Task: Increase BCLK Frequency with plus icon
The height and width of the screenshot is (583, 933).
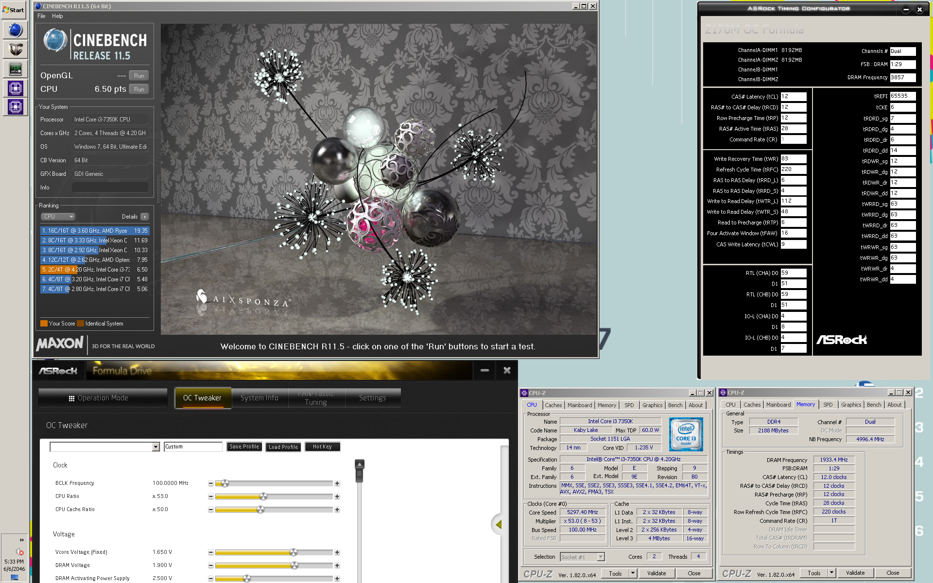Action: 337,483
